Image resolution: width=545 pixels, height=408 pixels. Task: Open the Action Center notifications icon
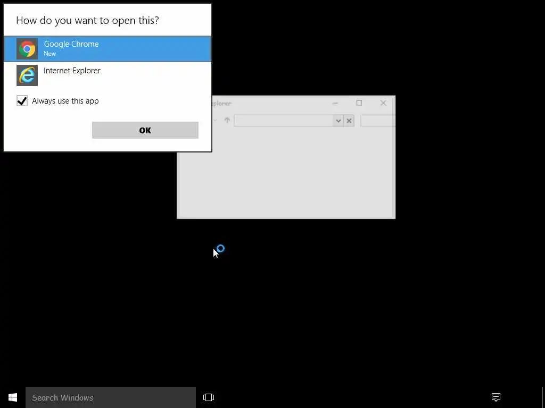click(x=496, y=397)
